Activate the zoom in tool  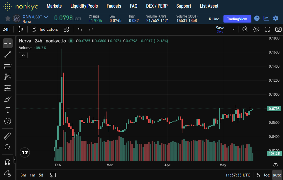pyautogui.click(x=8, y=147)
